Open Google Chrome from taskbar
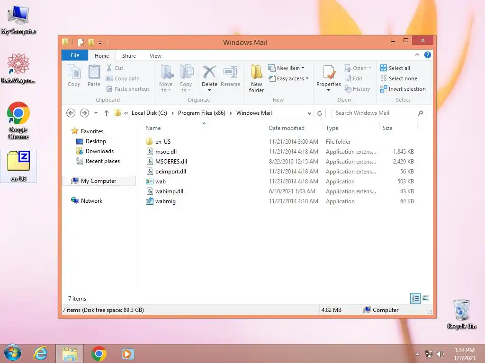 click(99, 354)
